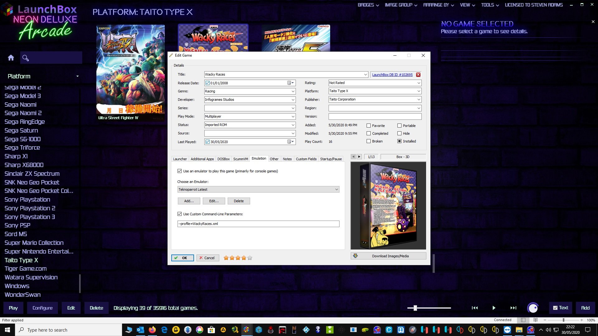Open Firefox from the taskbar
This screenshot has height=336, width=598.
pos(152,330)
